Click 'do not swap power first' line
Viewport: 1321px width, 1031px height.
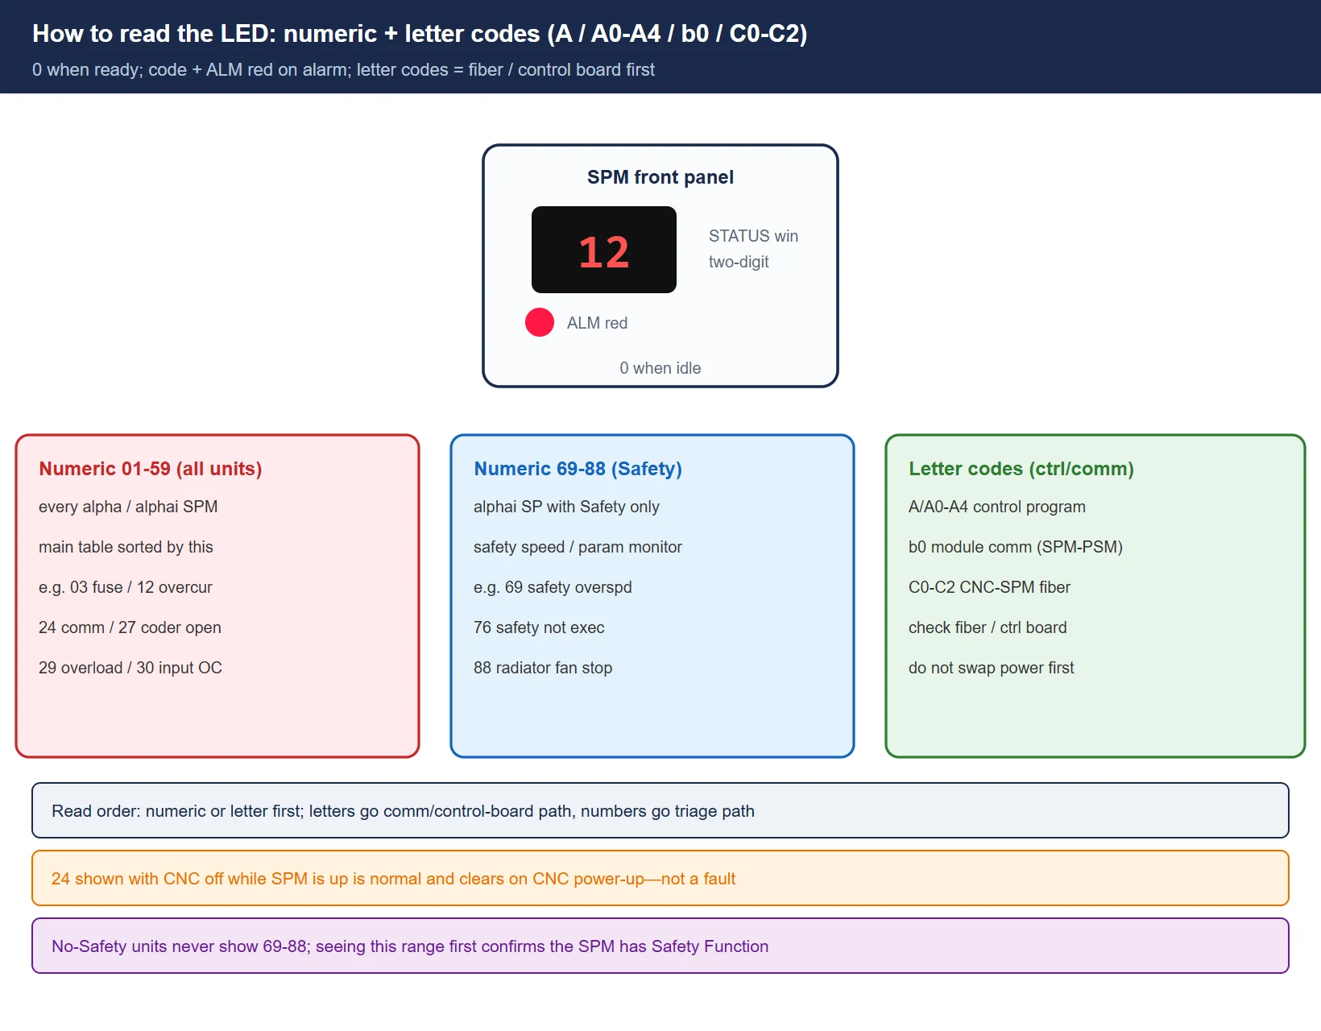point(992,668)
